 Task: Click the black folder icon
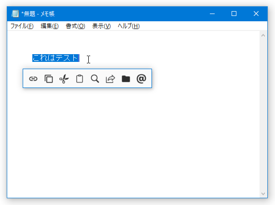[x=126, y=79]
